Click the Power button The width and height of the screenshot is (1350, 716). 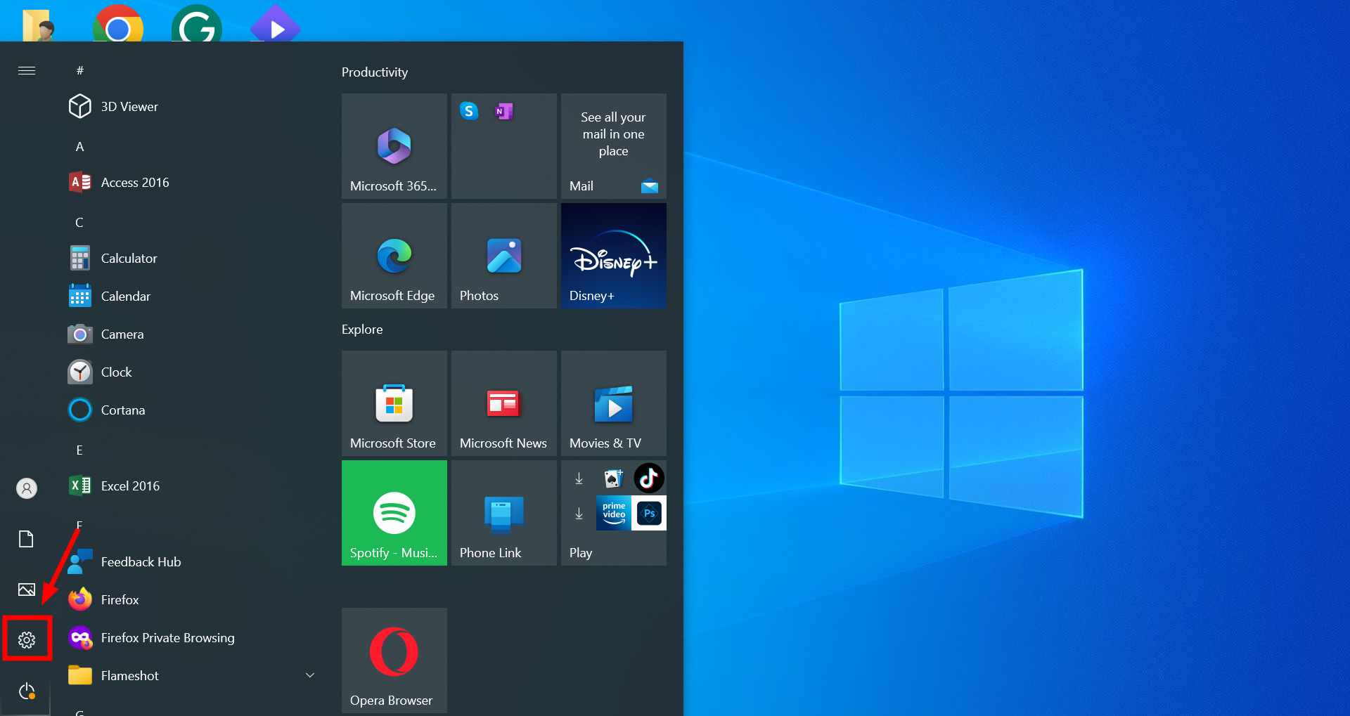coord(27,691)
